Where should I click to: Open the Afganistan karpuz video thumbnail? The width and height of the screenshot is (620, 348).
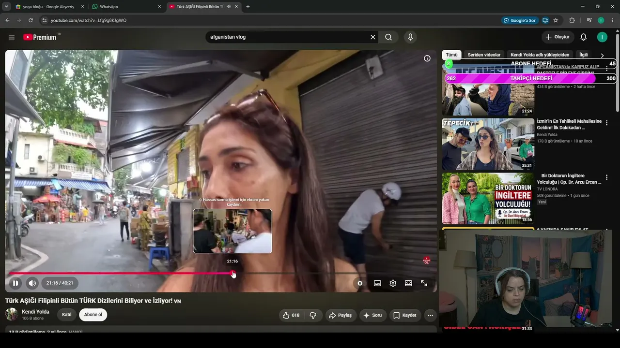(x=488, y=90)
